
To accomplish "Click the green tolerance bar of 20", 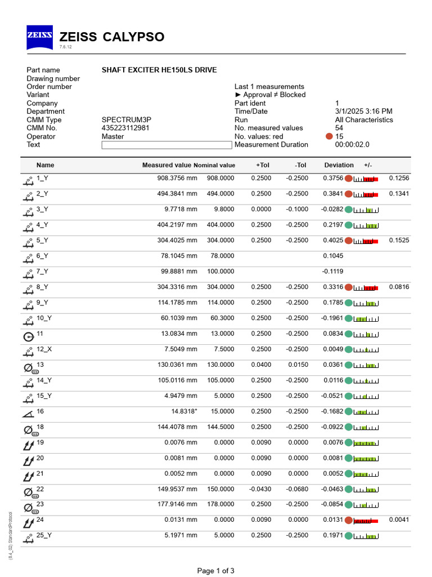I will [366, 459].
